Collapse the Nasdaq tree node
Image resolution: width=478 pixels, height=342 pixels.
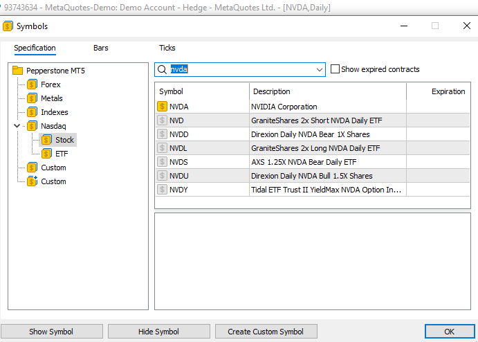17,126
